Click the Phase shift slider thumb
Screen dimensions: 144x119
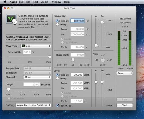73,60
